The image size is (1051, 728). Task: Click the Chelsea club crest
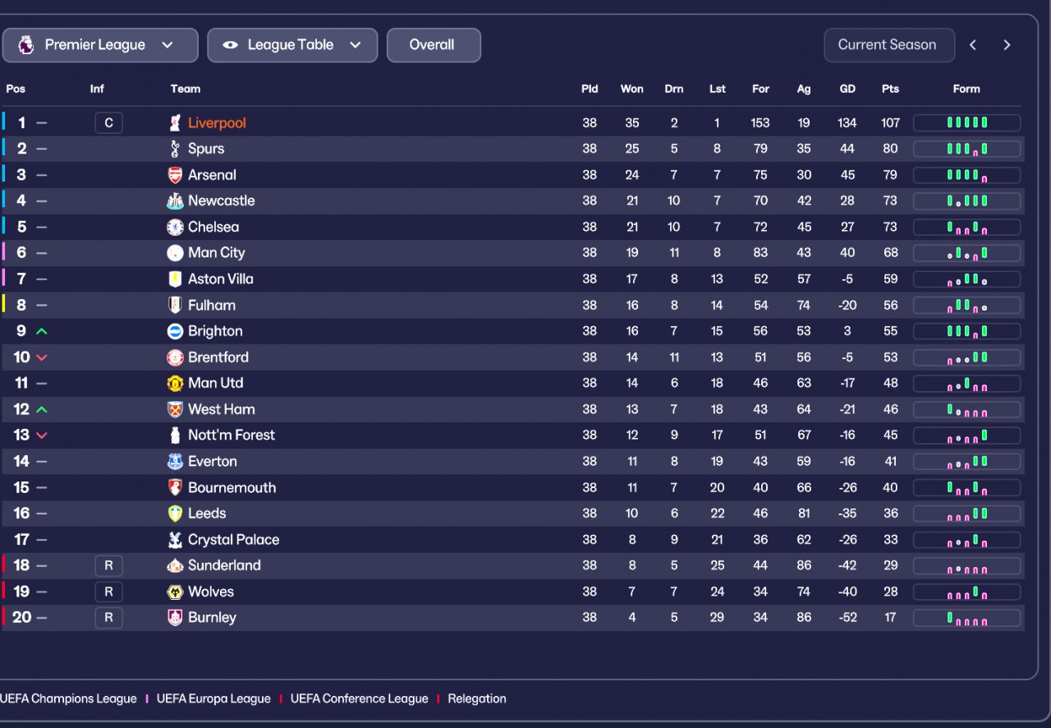175,227
